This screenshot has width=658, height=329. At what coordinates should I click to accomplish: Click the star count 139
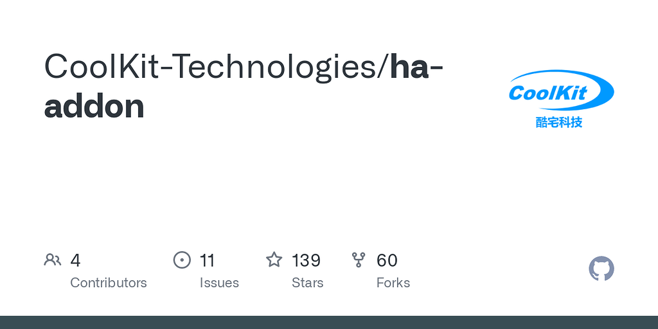tap(306, 260)
